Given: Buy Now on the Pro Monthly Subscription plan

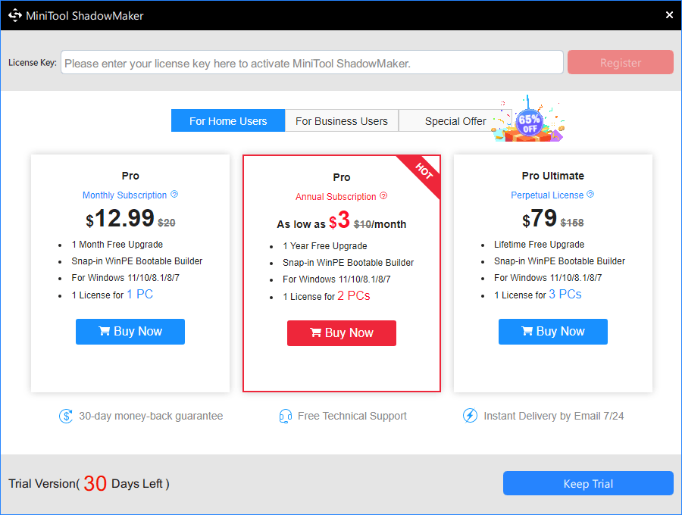Looking at the screenshot, I should (x=130, y=331).
